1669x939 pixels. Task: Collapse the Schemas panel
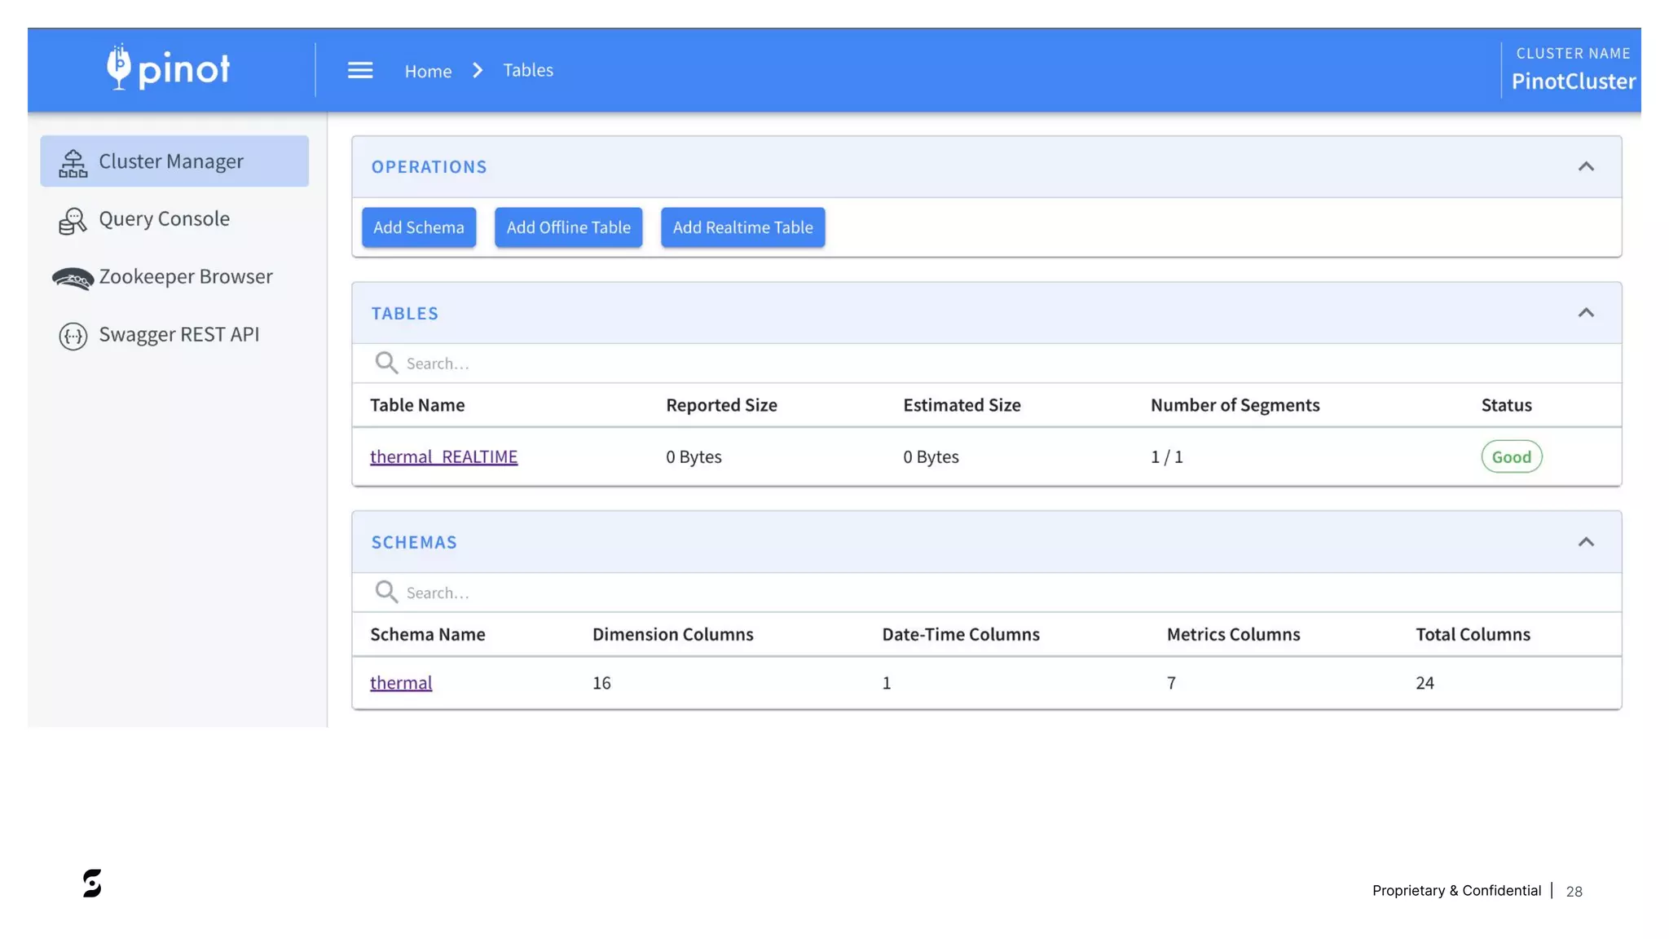pos(1585,542)
